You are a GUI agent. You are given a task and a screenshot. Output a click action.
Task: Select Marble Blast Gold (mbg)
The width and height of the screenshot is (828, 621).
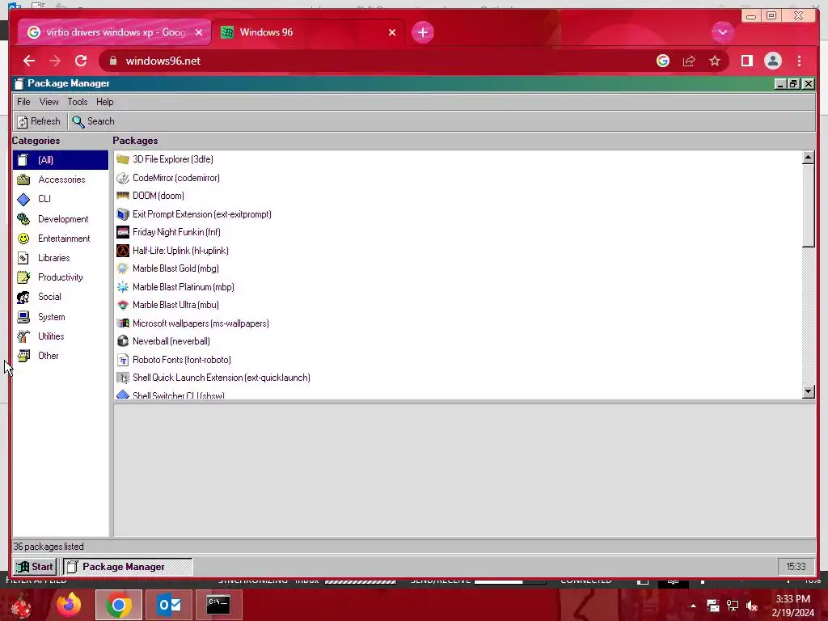click(x=168, y=268)
